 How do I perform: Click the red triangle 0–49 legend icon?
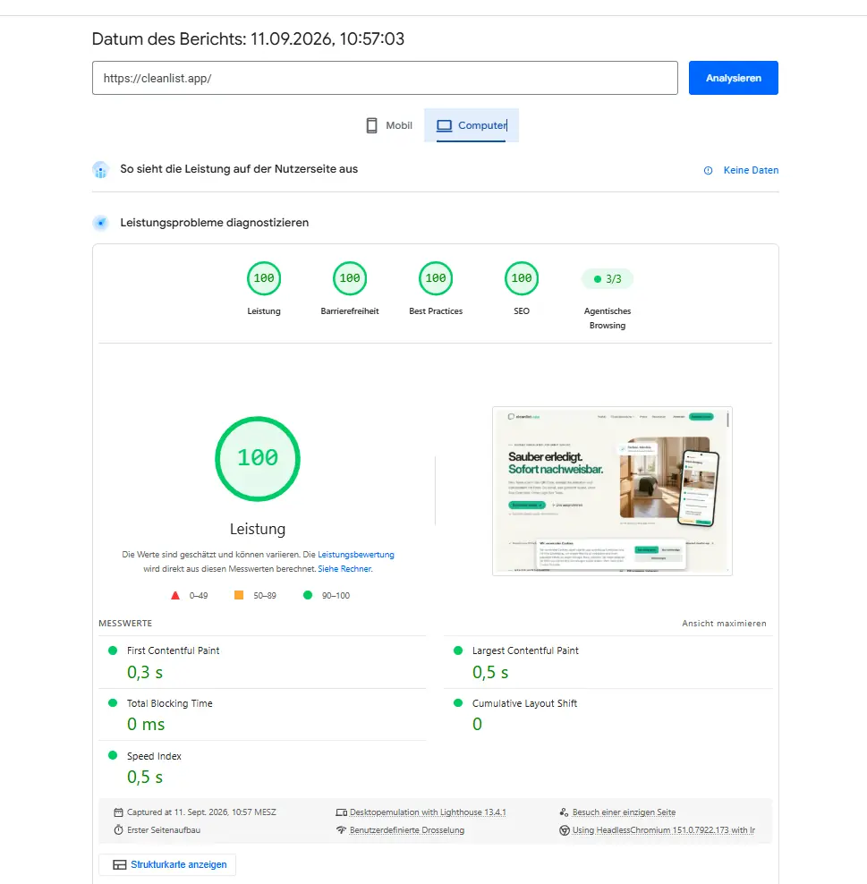pos(175,595)
